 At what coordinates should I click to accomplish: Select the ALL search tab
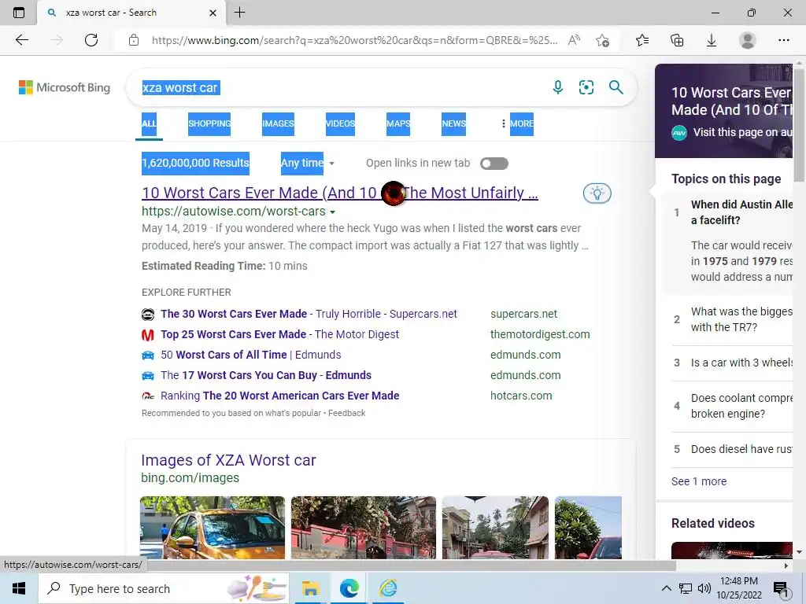(149, 123)
